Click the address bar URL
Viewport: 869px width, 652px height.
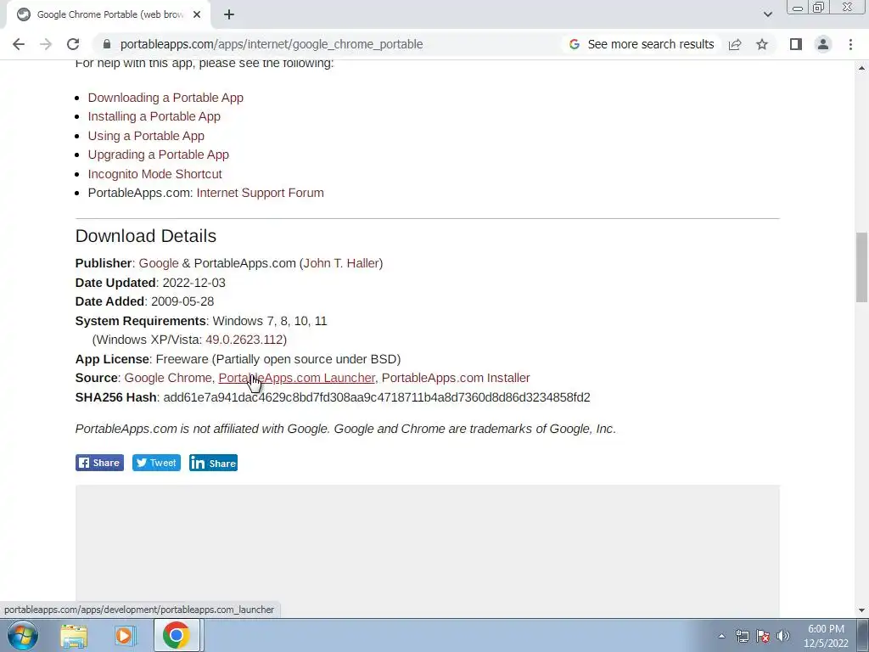click(272, 44)
